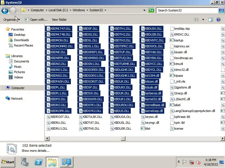Expand the dropdown arrow after Computer in address bar
The height and width of the screenshot is (168, 225).
[46, 10]
